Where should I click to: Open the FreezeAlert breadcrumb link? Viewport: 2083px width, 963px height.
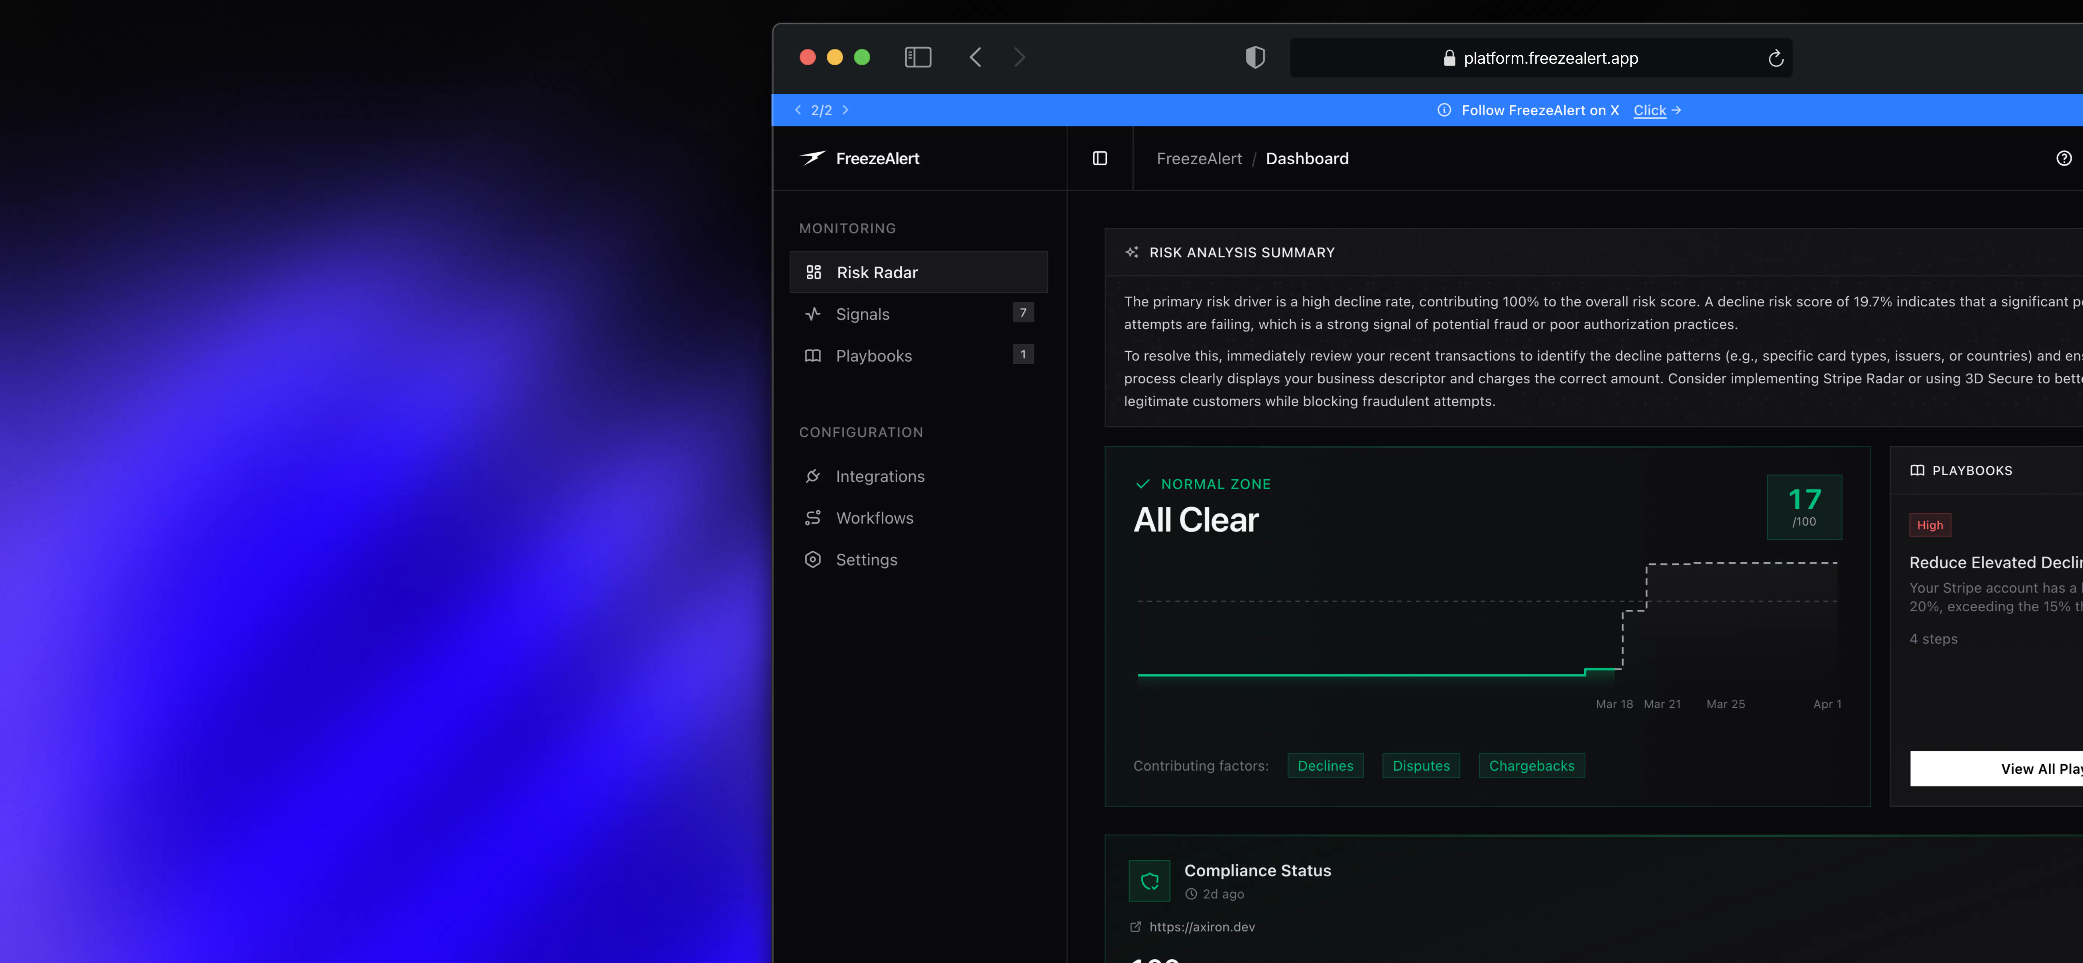1199,159
